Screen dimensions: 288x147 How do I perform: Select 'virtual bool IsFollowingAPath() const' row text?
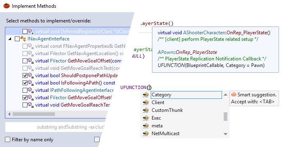75,83
